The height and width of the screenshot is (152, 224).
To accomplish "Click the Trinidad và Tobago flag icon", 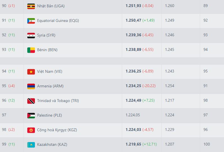I will 31,101.
